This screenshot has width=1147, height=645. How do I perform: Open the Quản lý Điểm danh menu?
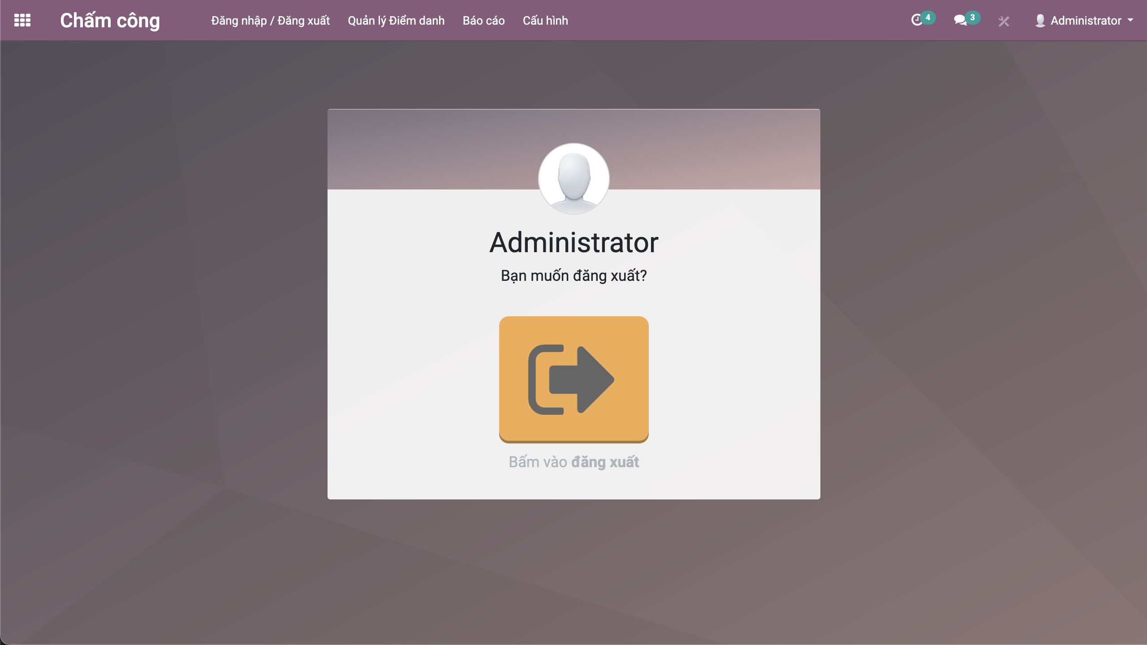(x=396, y=21)
